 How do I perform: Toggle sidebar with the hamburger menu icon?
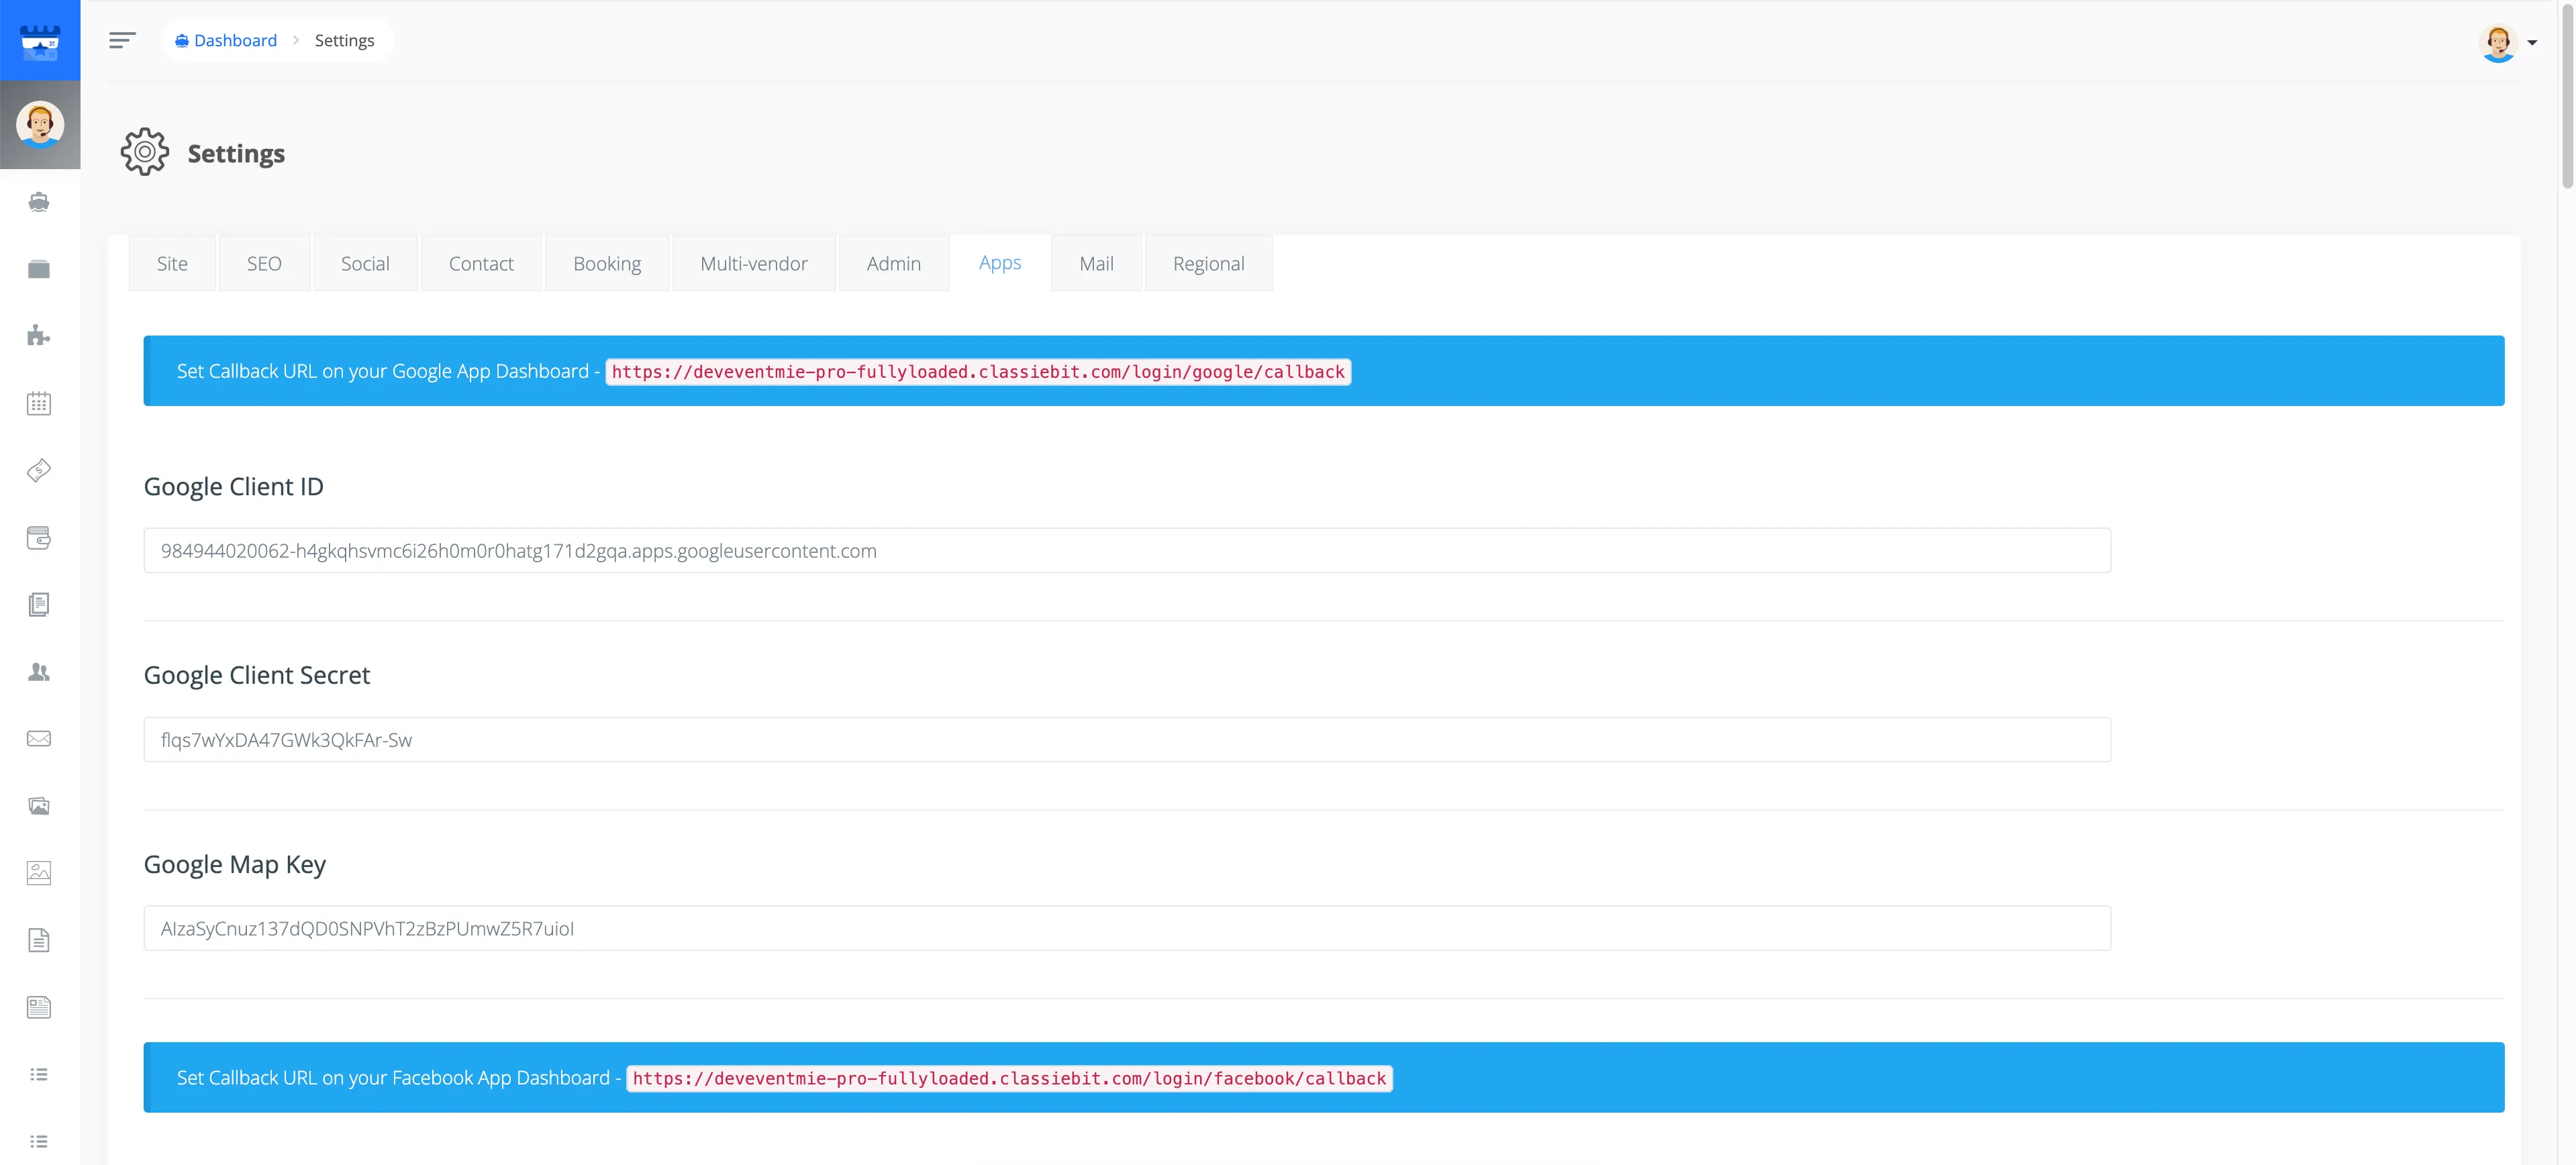[x=122, y=40]
